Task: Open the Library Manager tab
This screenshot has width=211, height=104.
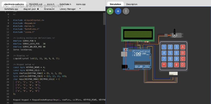Action: pos(68,9)
